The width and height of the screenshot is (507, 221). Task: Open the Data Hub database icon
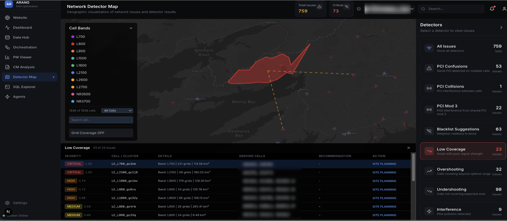[7, 37]
